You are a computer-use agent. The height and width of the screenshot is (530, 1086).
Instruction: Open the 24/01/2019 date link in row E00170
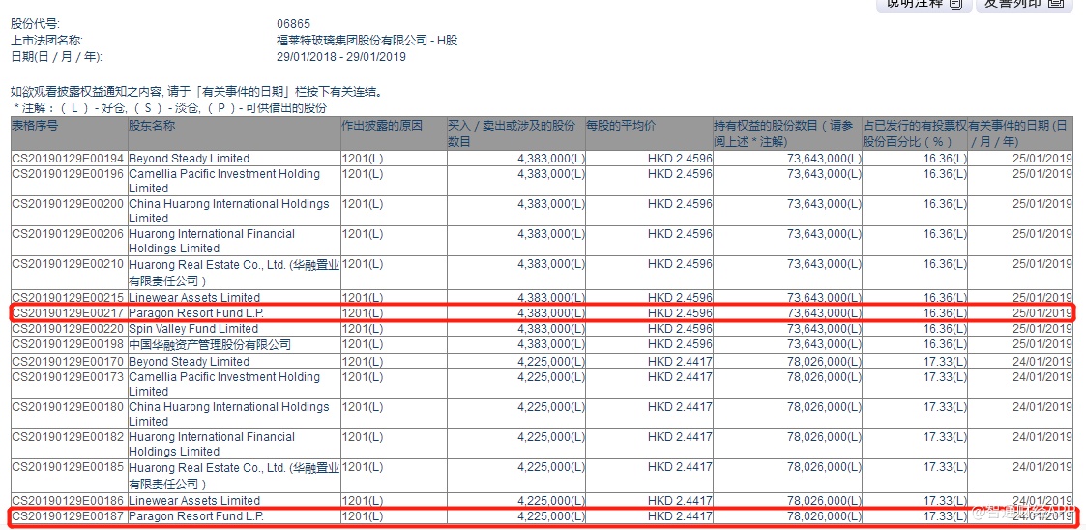click(x=1041, y=362)
